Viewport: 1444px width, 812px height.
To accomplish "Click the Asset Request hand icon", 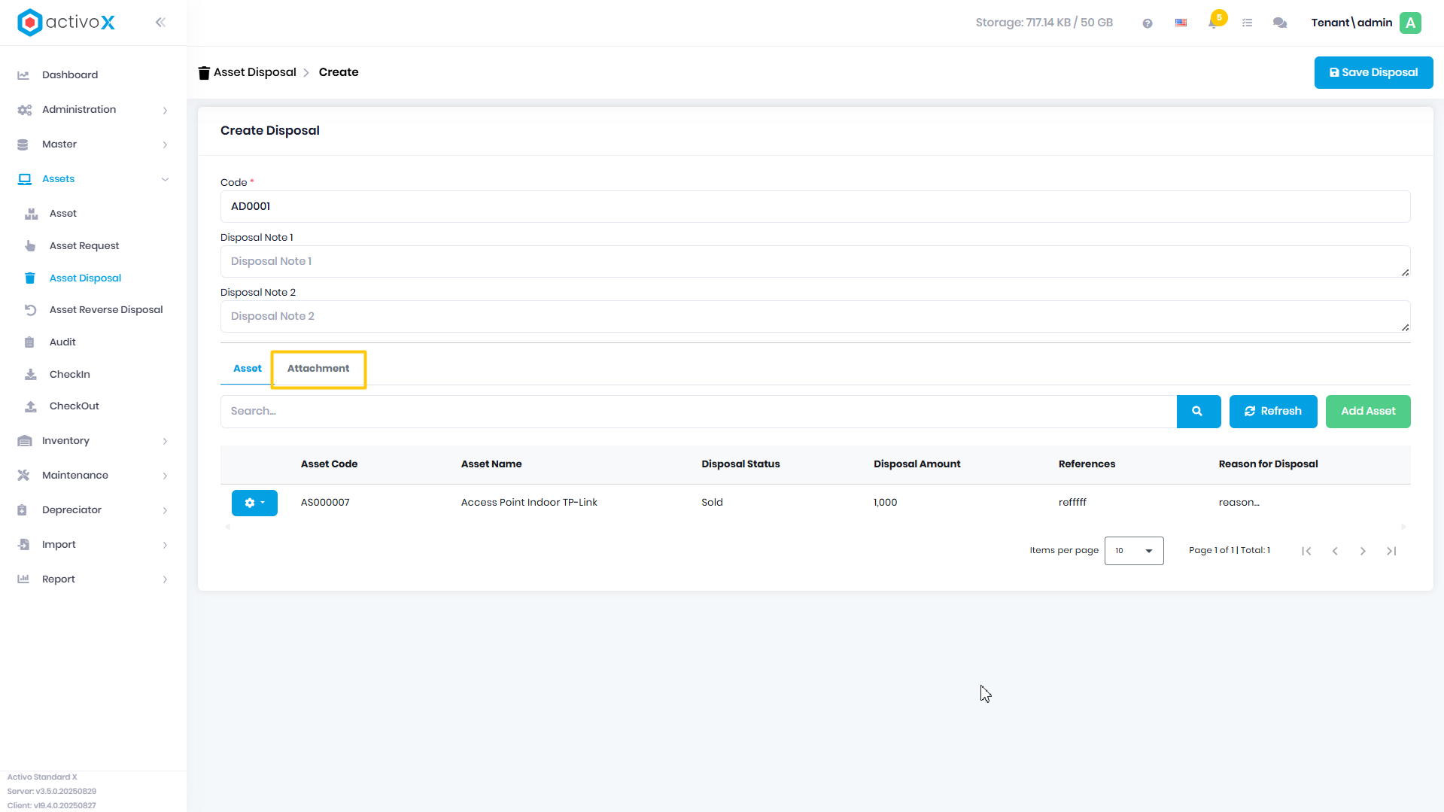I will point(30,246).
